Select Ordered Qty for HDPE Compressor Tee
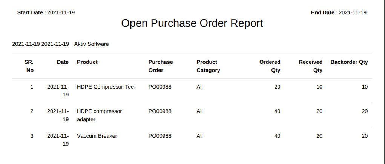This screenshot has height=164, width=385. click(277, 87)
